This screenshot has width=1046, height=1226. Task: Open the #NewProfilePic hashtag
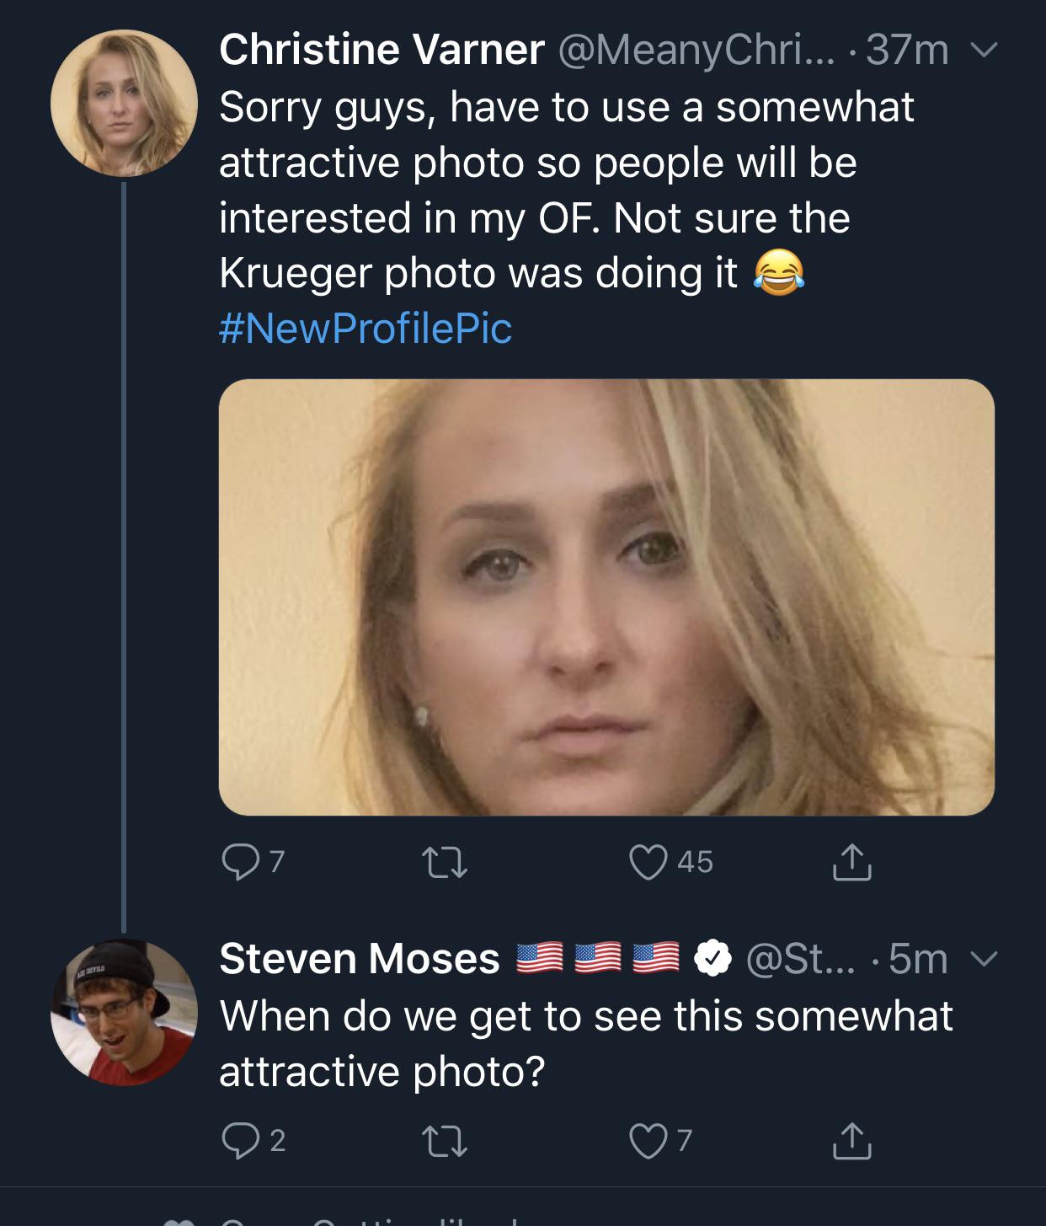[366, 328]
